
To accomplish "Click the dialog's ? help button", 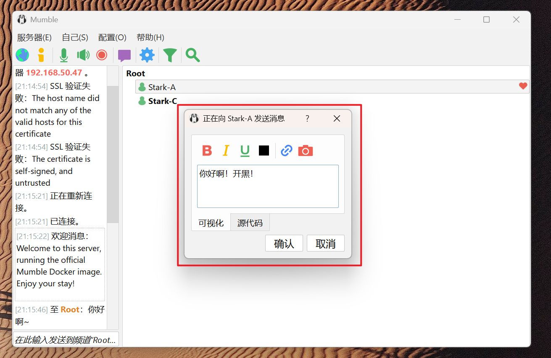I will (x=307, y=119).
